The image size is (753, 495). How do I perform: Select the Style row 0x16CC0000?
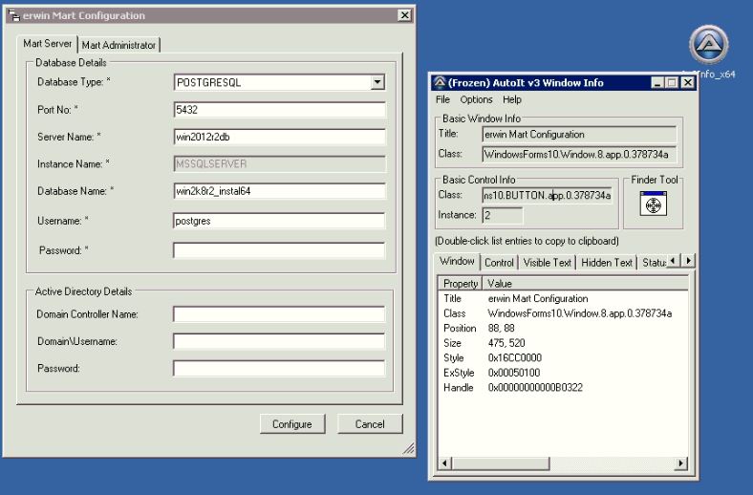click(563, 358)
